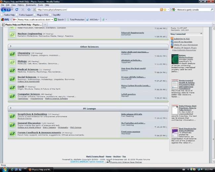The width and height of the screenshot is (215, 172).
Task: Click the Stop loading X icon
Action: [x=23, y=10]
